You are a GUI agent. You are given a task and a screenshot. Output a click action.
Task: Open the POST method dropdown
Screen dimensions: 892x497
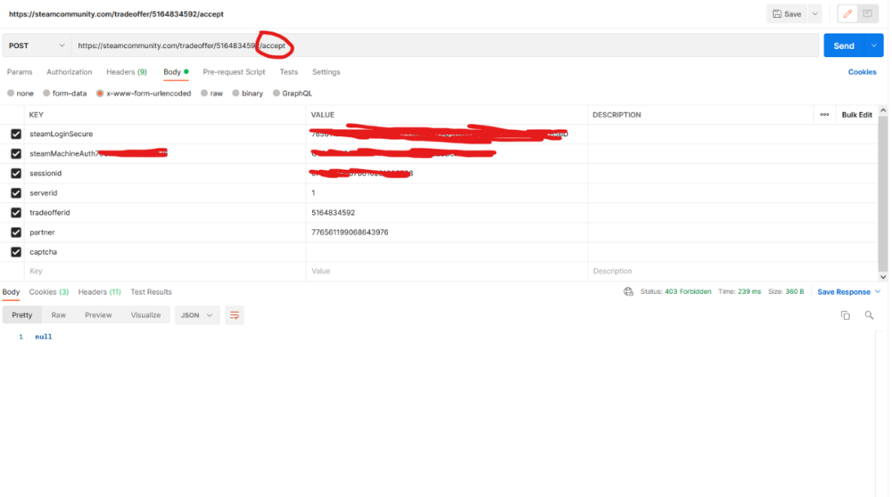tap(37, 45)
